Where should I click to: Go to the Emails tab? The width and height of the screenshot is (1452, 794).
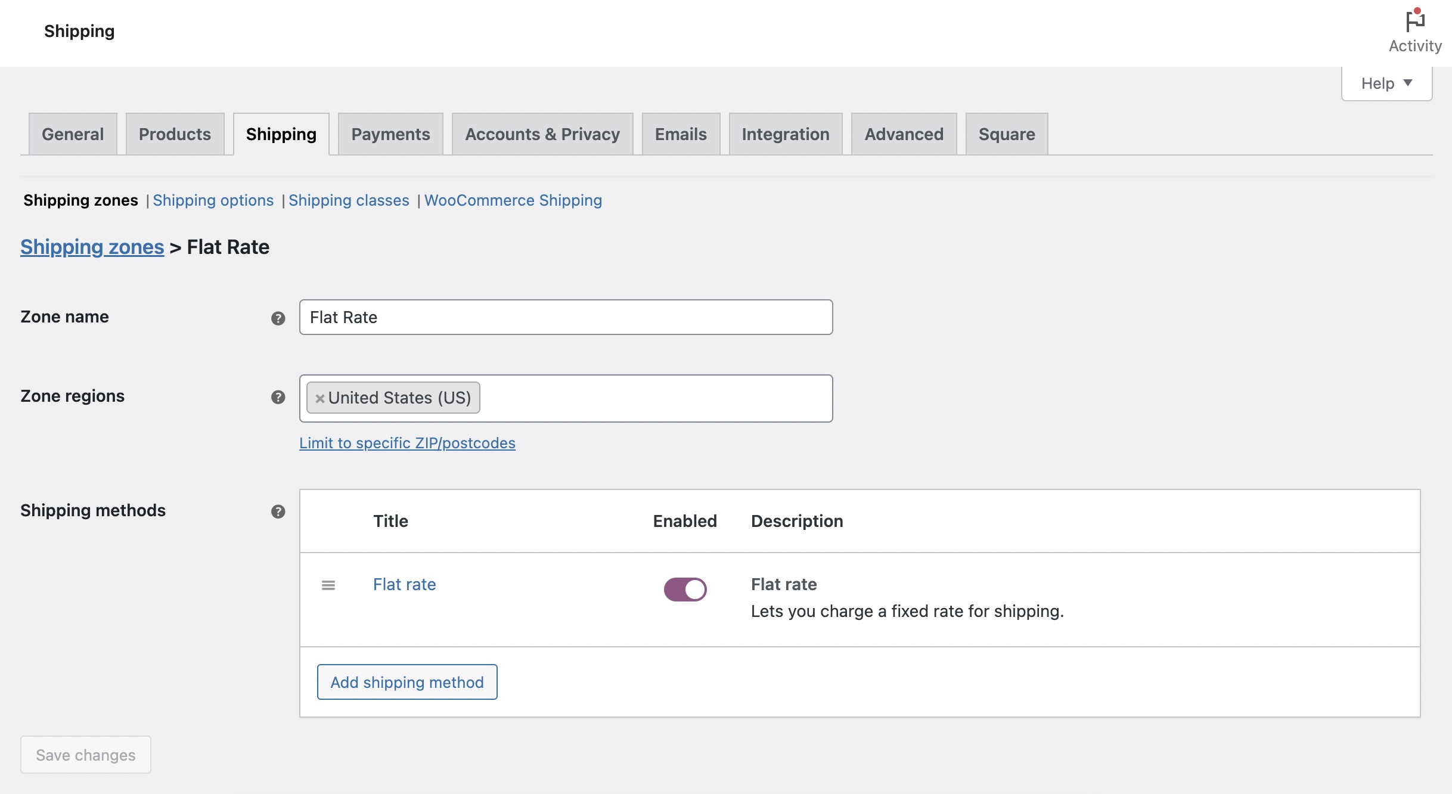pos(681,134)
